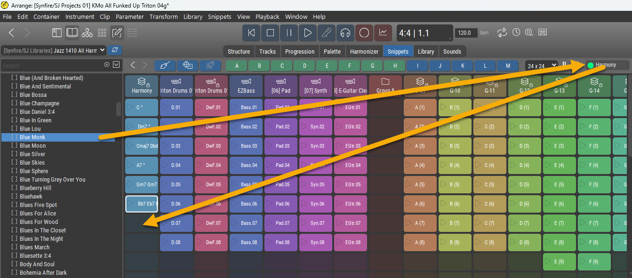632x278 pixels.
Task: Launch the Bass.03 snippet
Action: tap(246, 146)
